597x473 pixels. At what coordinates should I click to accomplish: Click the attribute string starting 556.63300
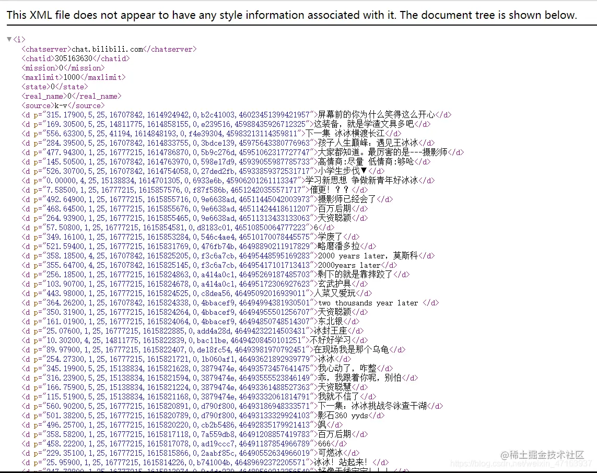tap(171, 134)
